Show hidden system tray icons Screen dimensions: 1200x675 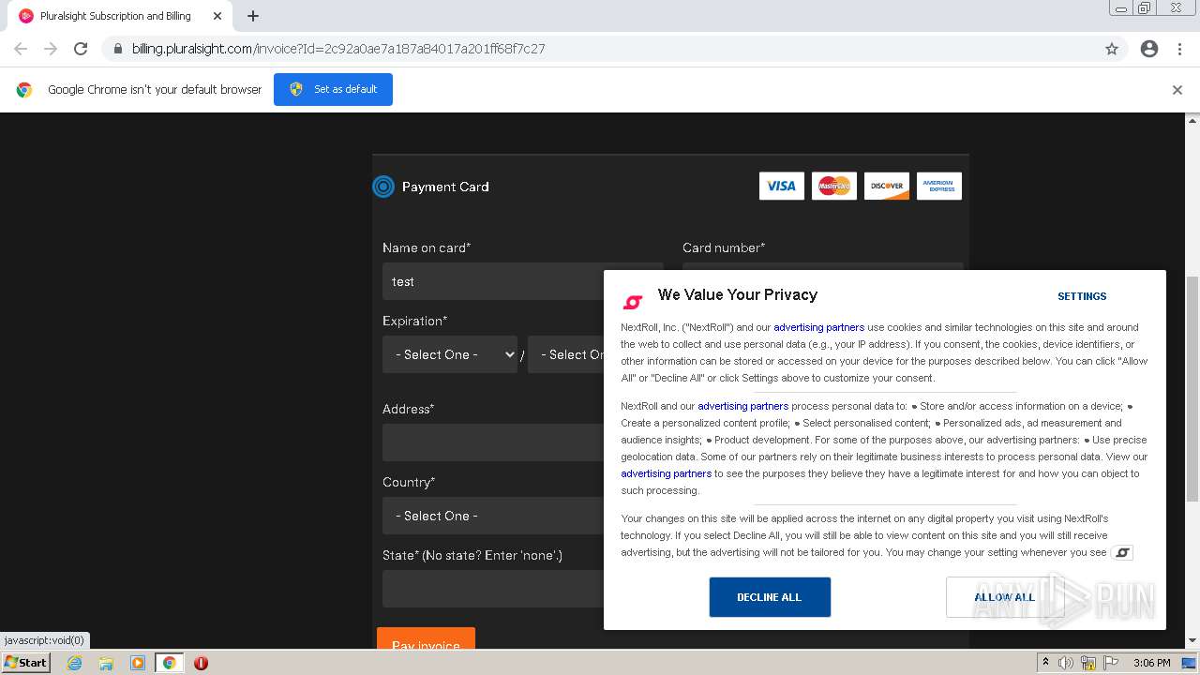[1045, 663]
